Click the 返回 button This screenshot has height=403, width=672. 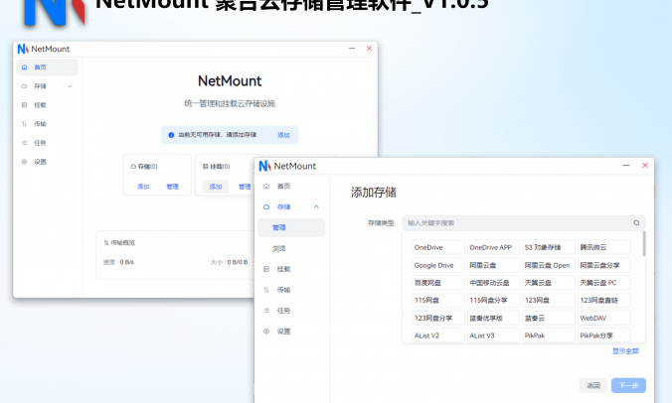click(x=593, y=385)
